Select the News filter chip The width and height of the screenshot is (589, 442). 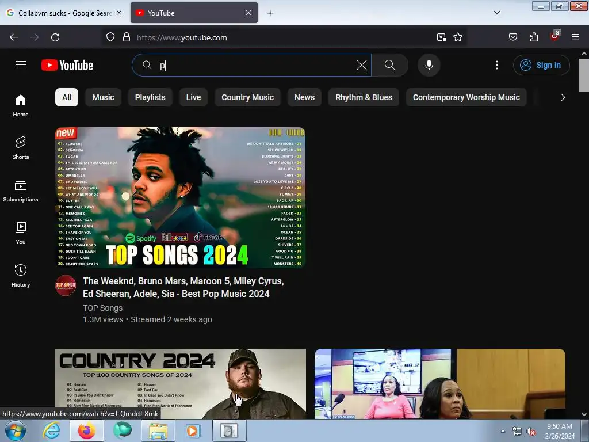[304, 97]
